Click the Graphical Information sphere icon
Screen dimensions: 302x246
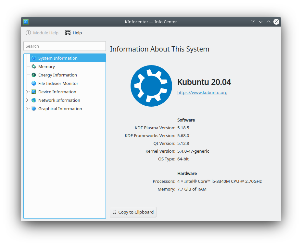pos(34,109)
